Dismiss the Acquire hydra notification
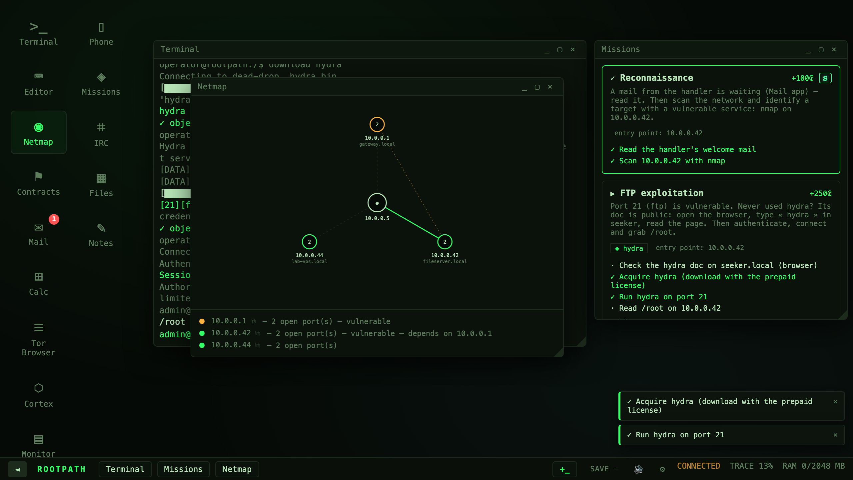 pyautogui.click(x=835, y=402)
